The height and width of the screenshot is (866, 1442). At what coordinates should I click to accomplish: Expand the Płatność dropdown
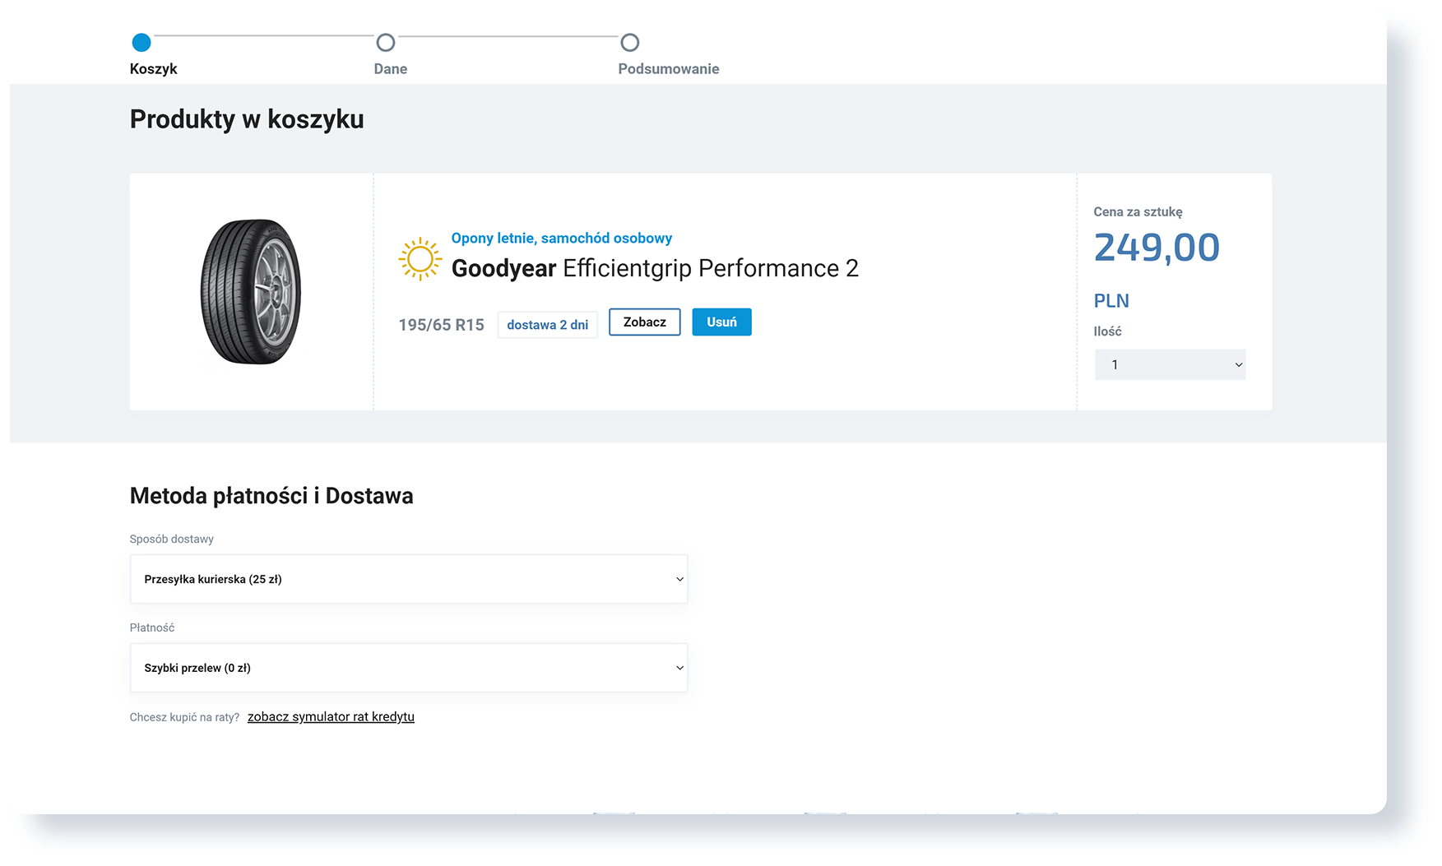[409, 668]
